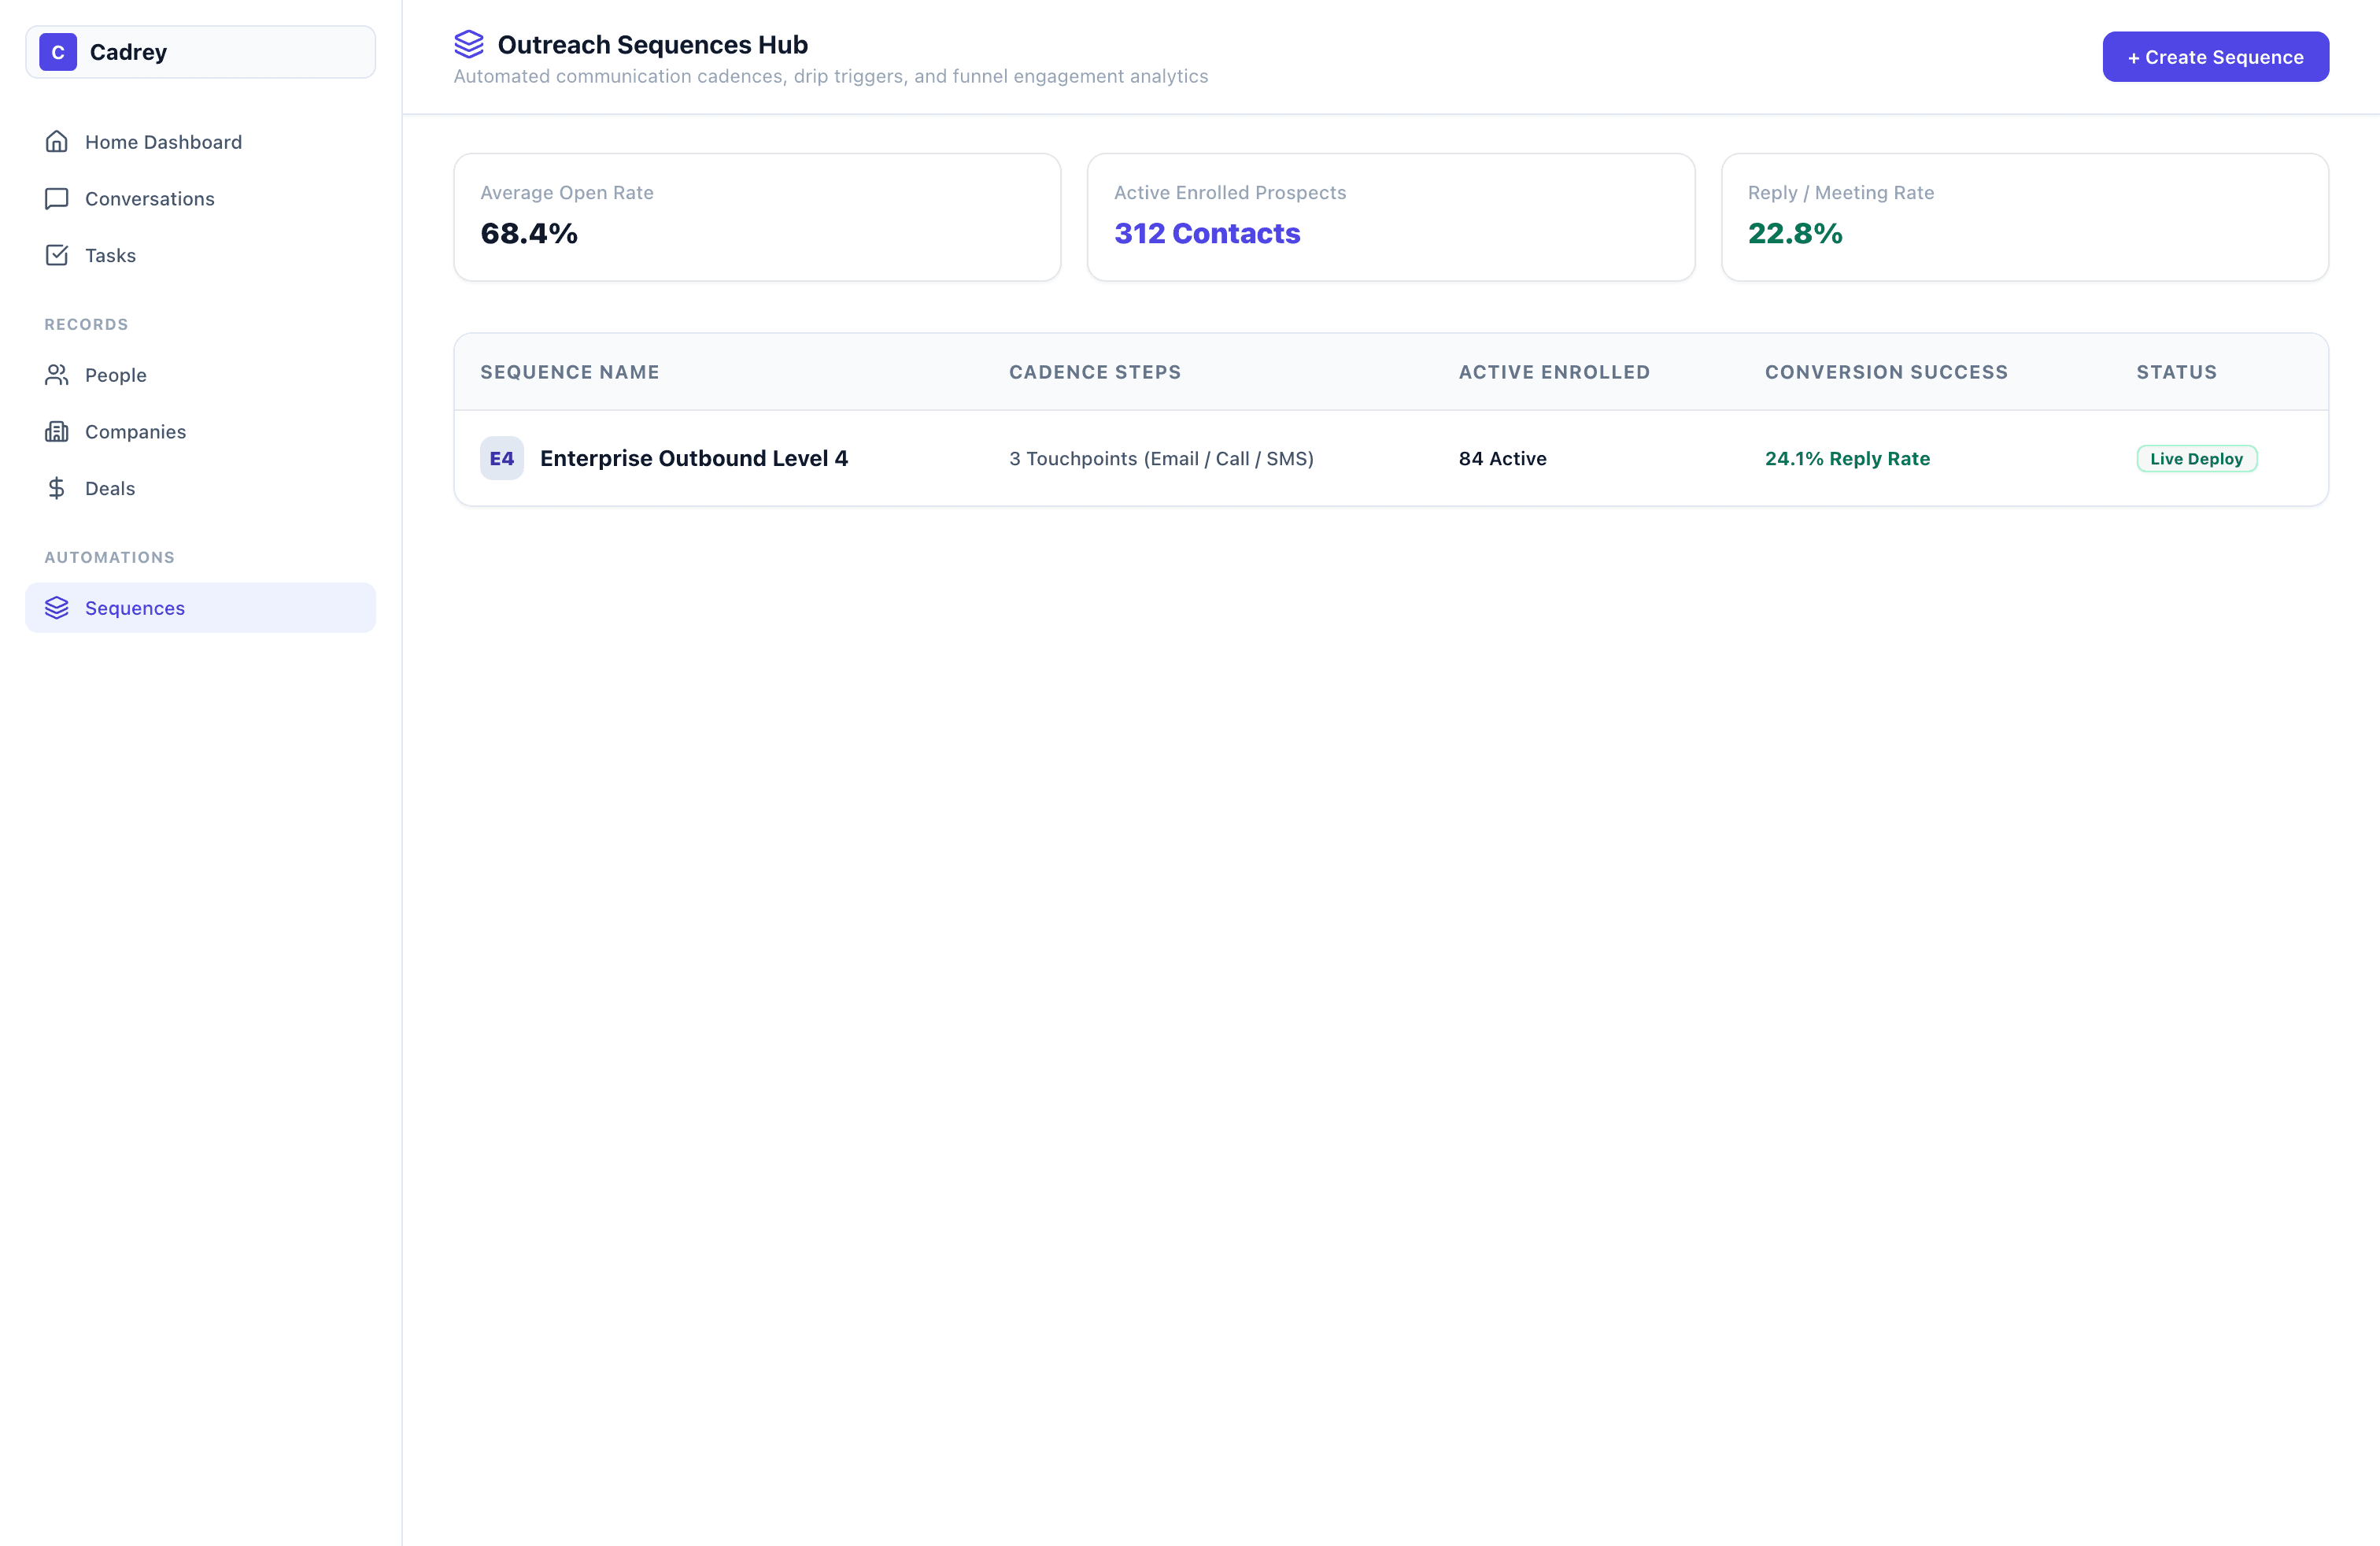
Task: Select Sequences in the Automations section
Action: (200, 608)
